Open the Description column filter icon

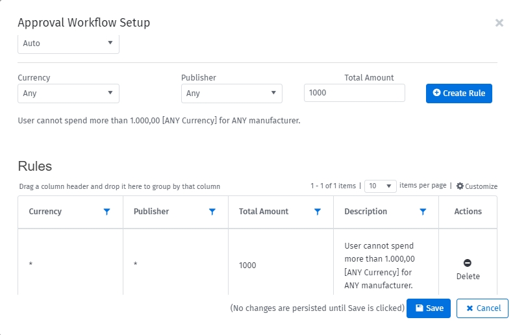point(423,212)
